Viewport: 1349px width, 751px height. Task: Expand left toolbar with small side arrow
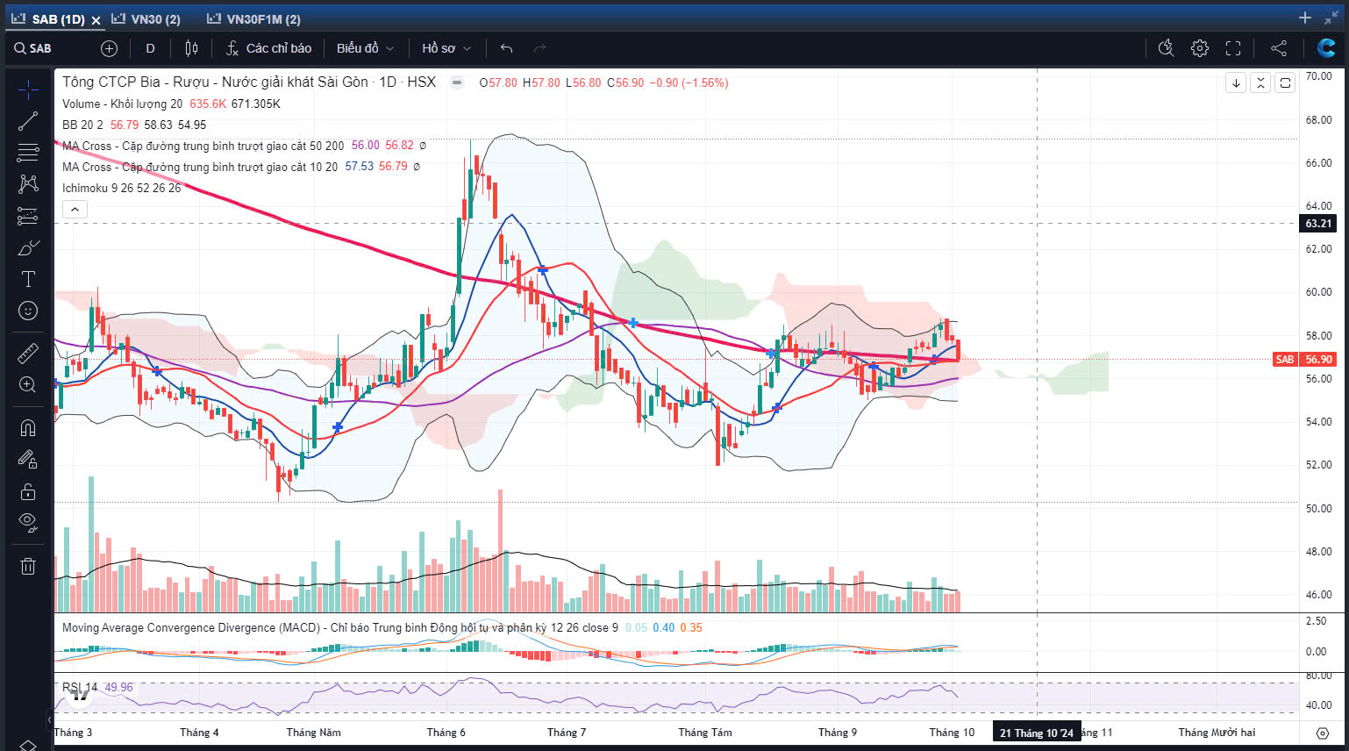pyautogui.click(x=49, y=720)
